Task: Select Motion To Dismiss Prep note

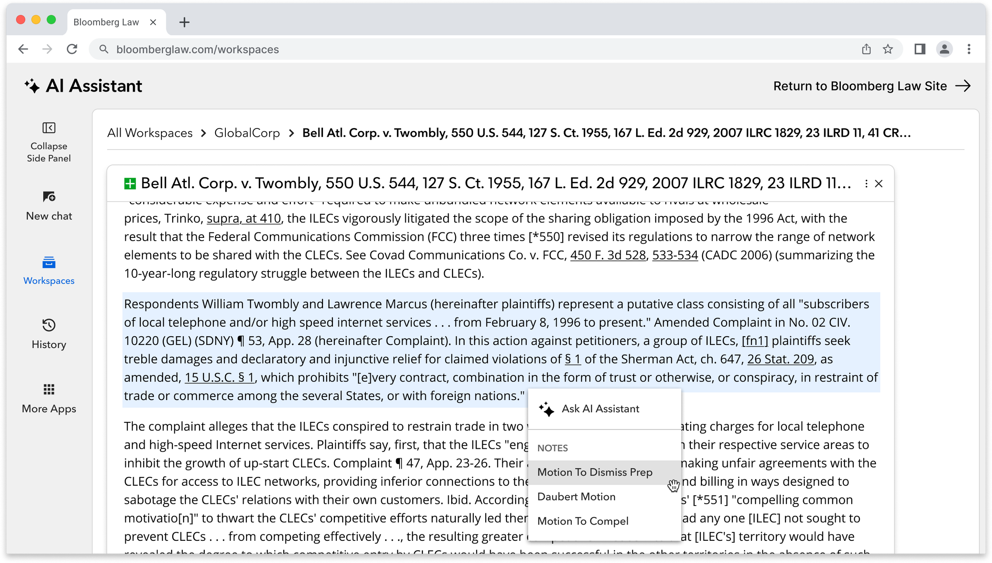Action: point(594,472)
